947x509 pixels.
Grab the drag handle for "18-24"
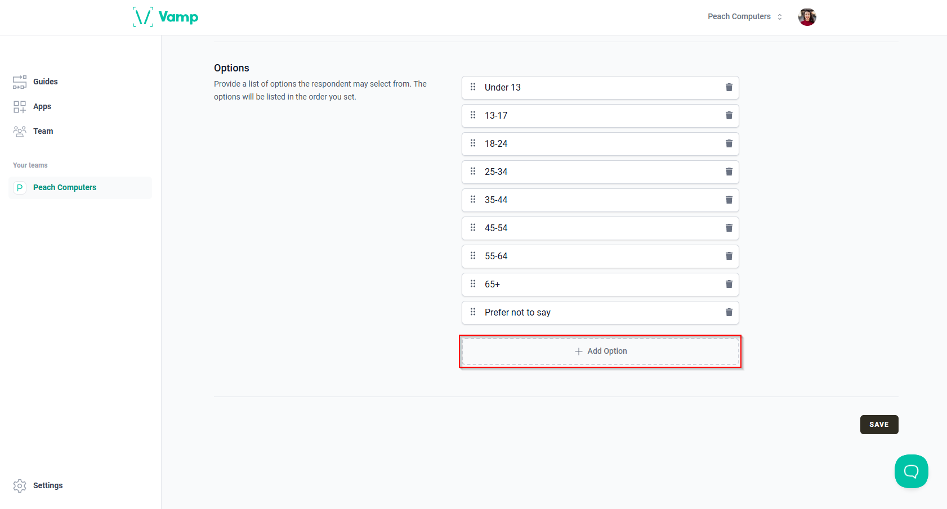tap(473, 143)
